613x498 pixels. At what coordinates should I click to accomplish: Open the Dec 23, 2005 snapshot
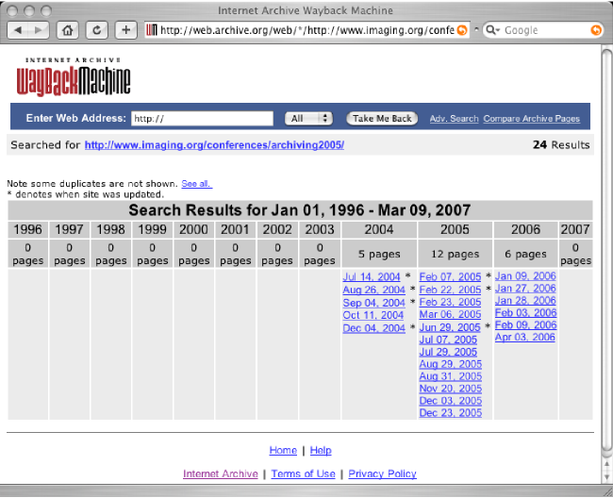(x=451, y=413)
